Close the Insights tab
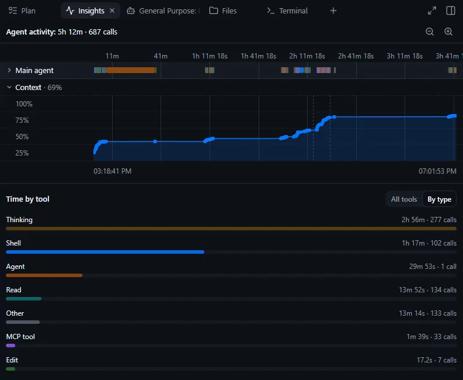This screenshot has height=380, width=463. click(112, 11)
